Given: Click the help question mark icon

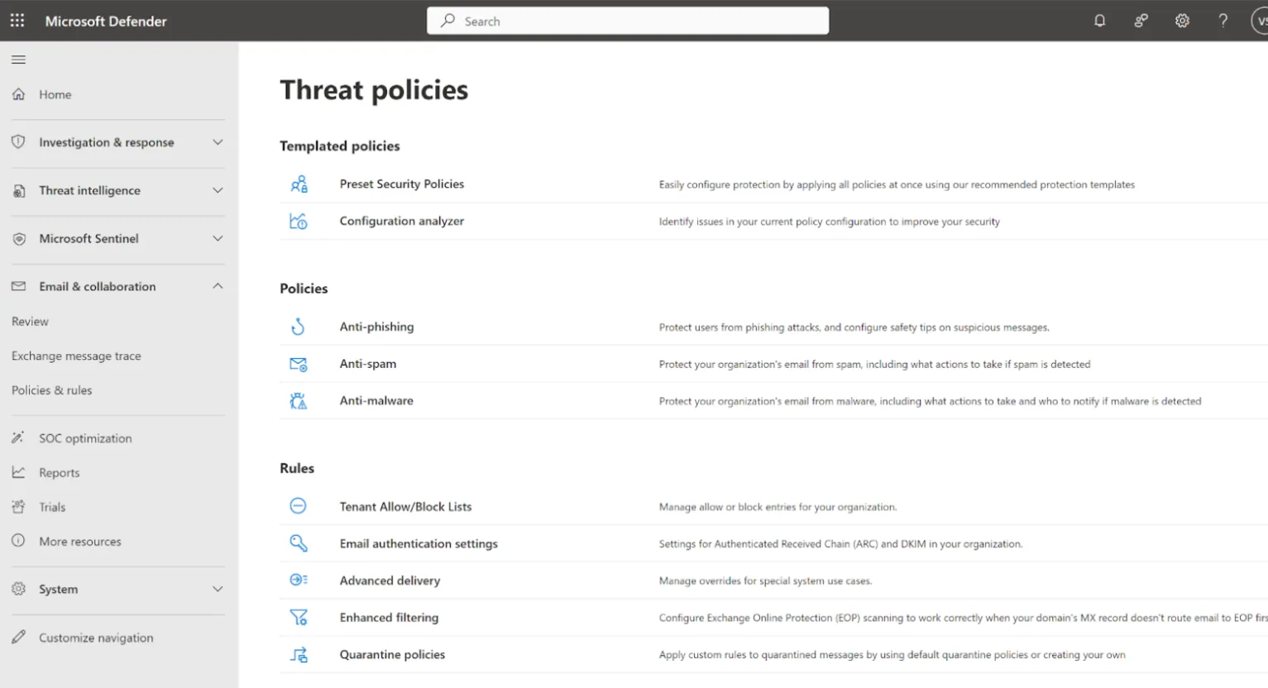Looking at the screenshot, I should coord(1223,21).
